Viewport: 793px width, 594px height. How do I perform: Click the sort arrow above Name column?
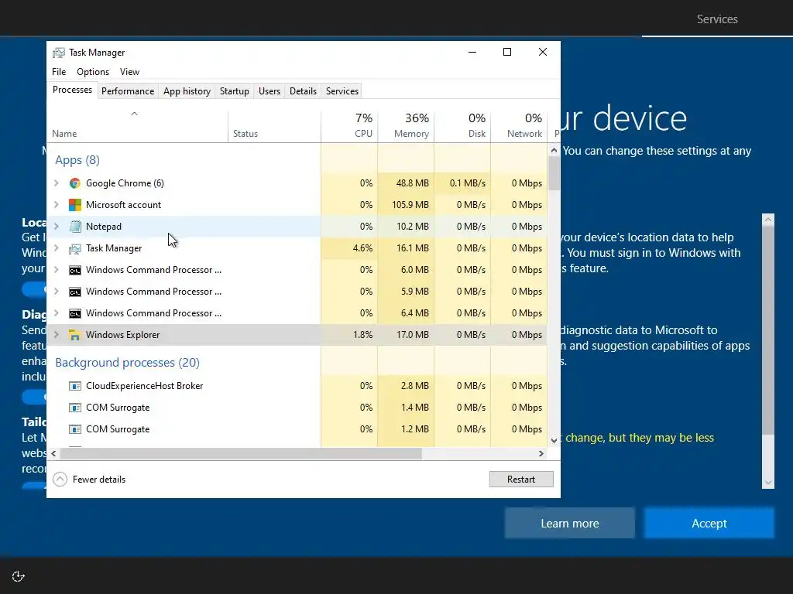[134, 114]
